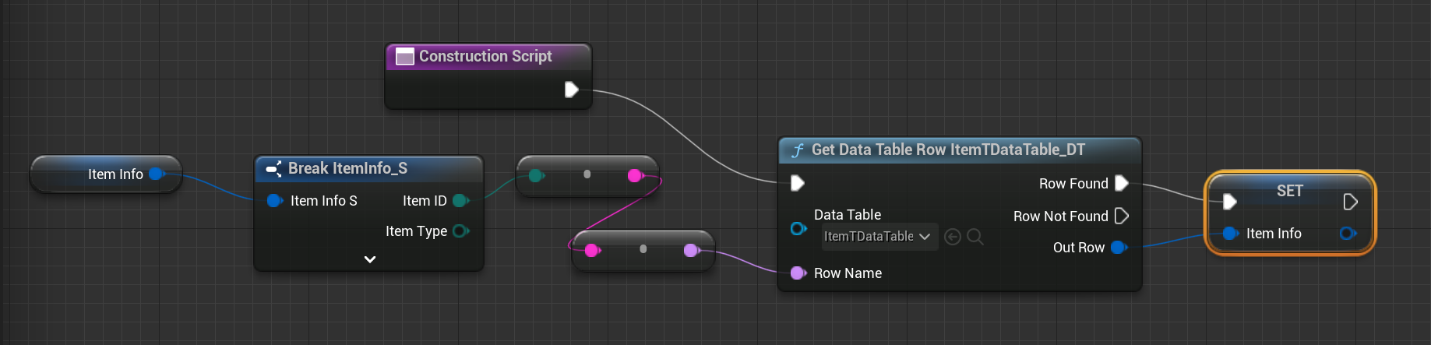Click the Item Type label in Break node
This screenshot has width=1431, height=345.
[x=416, y=231]
